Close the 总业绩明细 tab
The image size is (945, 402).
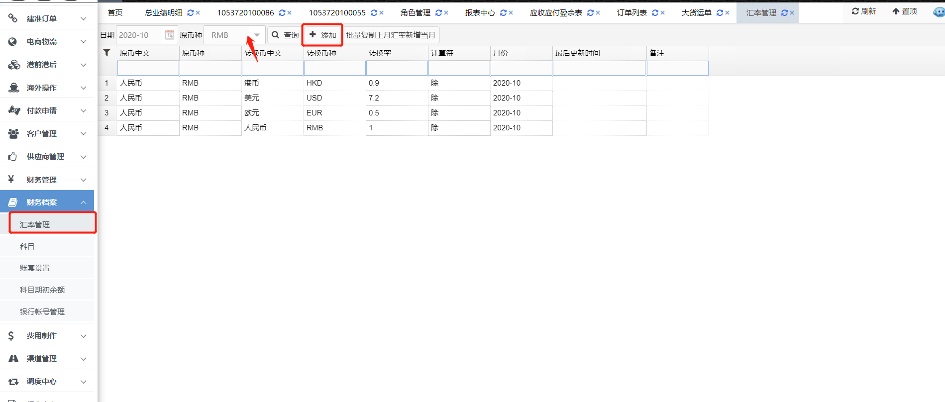(x=198, y=12)
